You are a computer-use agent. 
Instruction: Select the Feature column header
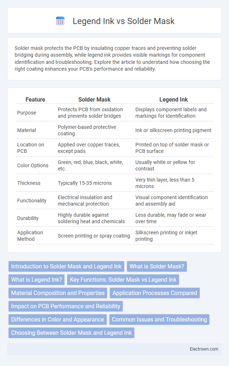point(35,99)
